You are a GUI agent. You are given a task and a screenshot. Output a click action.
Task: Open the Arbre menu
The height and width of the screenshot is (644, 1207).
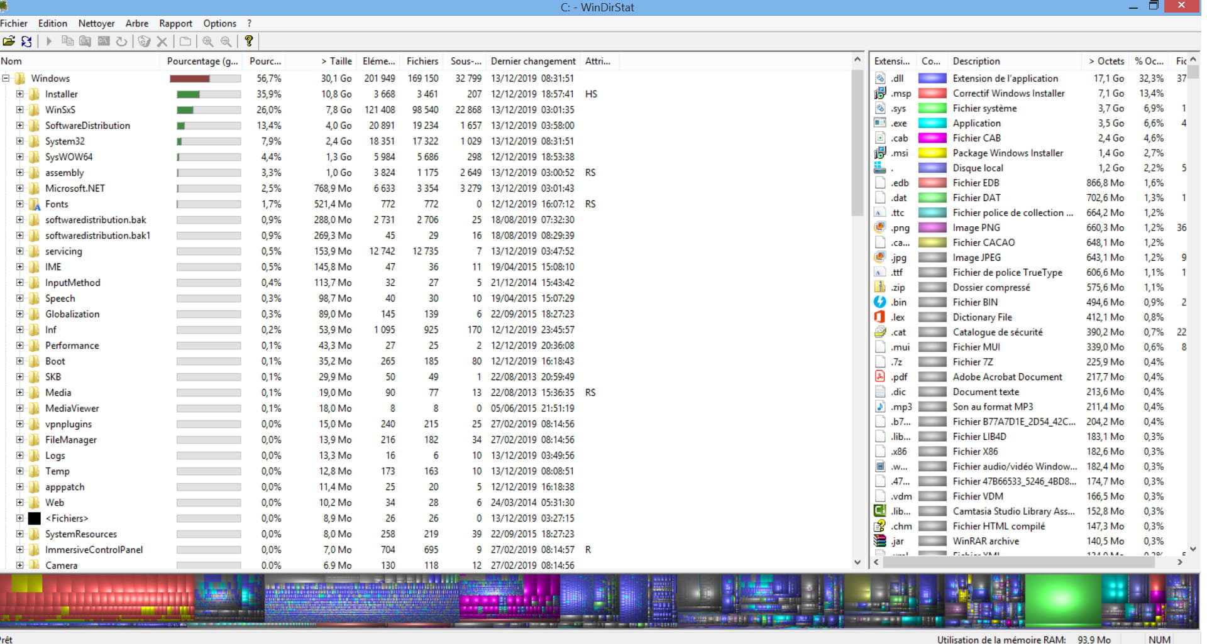coord(137,23)
